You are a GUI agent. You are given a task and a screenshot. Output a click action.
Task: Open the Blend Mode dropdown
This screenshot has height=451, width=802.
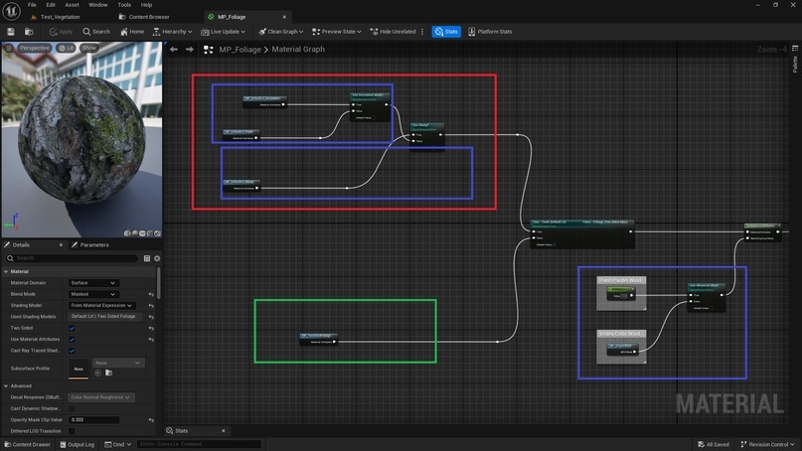click(92, 294)
